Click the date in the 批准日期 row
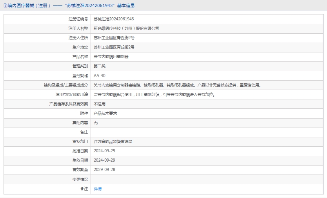327x198 pixels. click(104, 151)
